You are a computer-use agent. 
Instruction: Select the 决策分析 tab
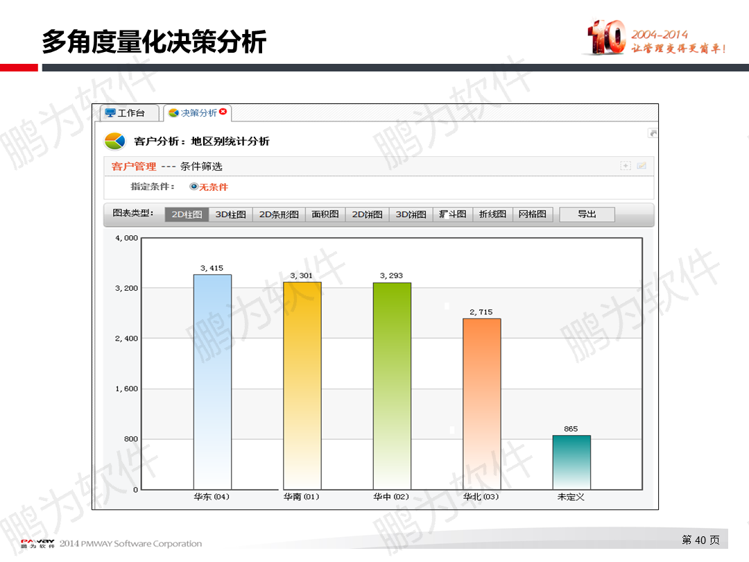(x=198, y=113)
